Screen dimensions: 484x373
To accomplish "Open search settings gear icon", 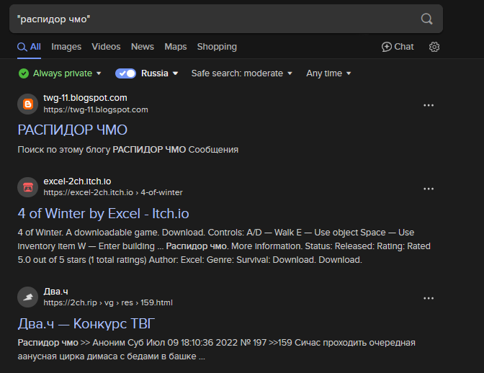I will [x=434, y=47].
